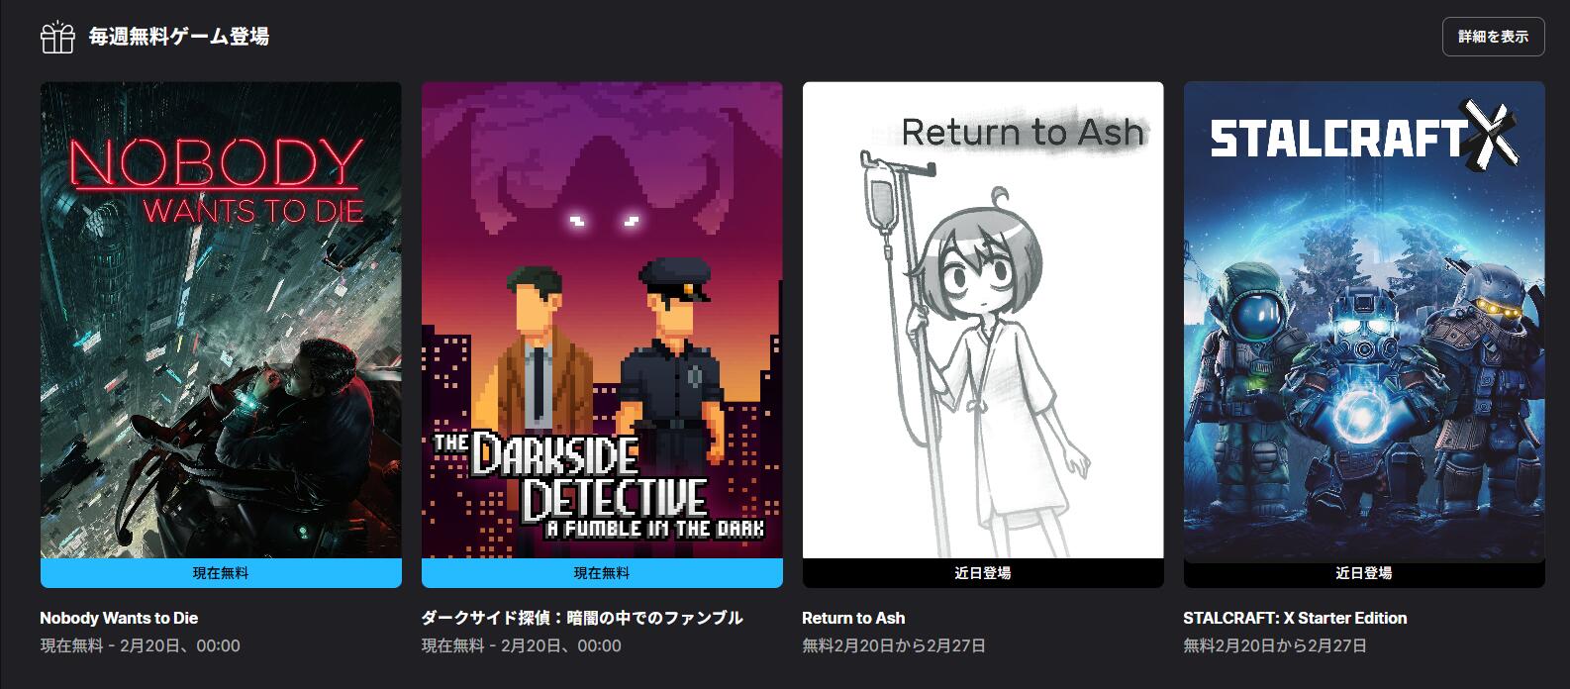1570x689 pixels.
Task: Open the STALCRAFT X cover image
Action: tap(1364, 320)
